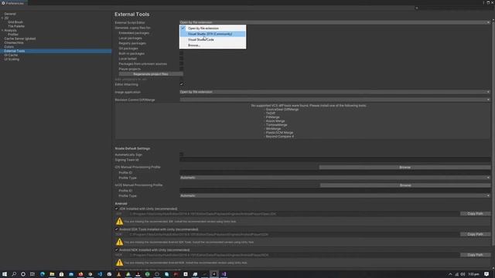This screenshot has width=495, height=278.
Task: Open the Windows notification center
Action: click(x=486, y=274)
